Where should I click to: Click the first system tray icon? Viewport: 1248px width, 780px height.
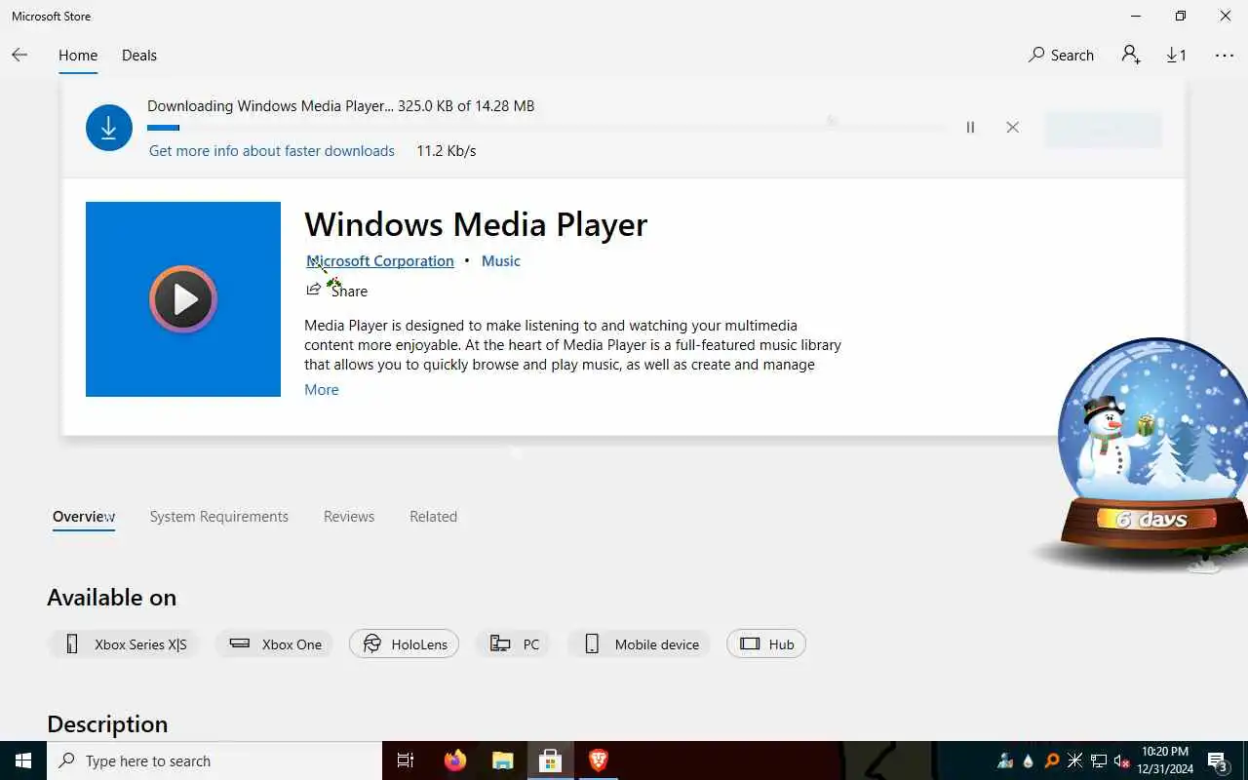pyautogui.click(x=1005, y=760)
